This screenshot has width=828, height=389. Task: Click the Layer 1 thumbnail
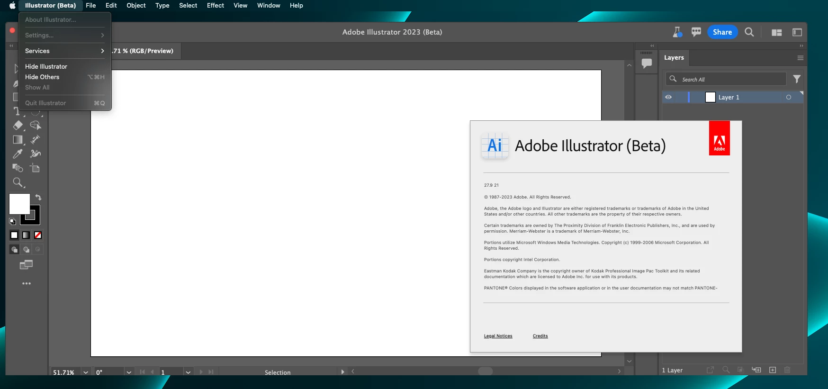pos(710,97)
